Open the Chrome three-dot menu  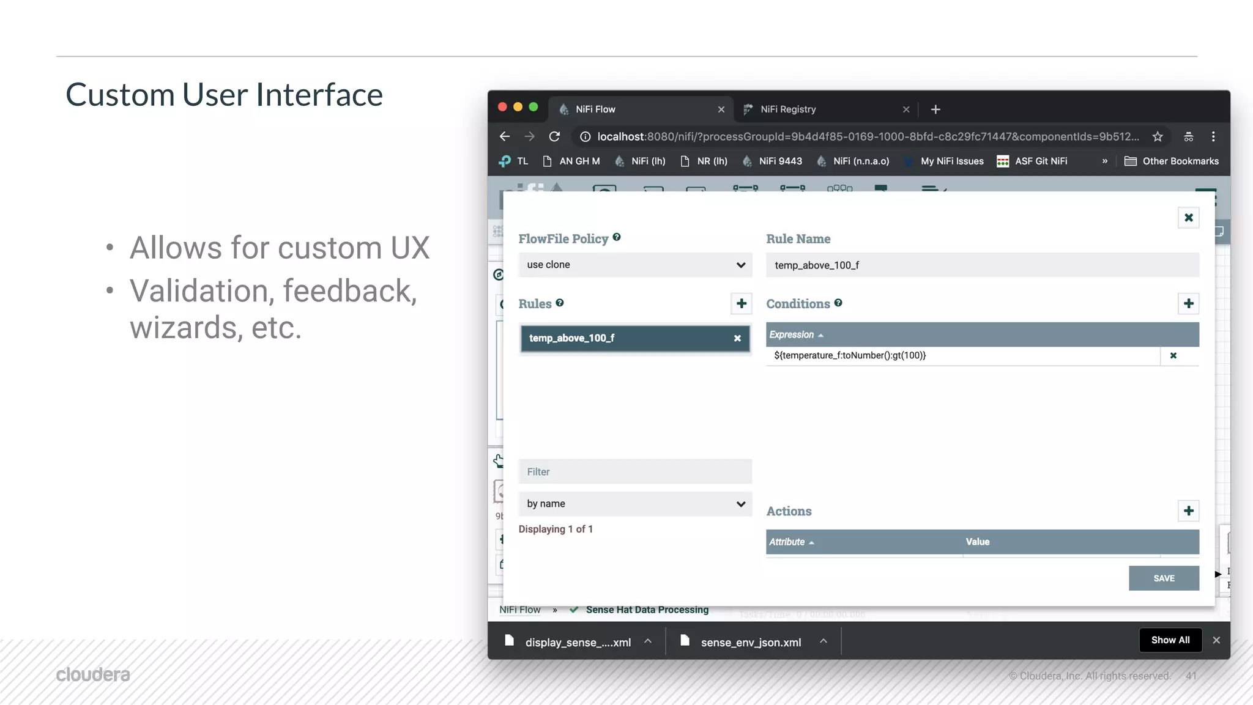click(x=1213, y=136)
